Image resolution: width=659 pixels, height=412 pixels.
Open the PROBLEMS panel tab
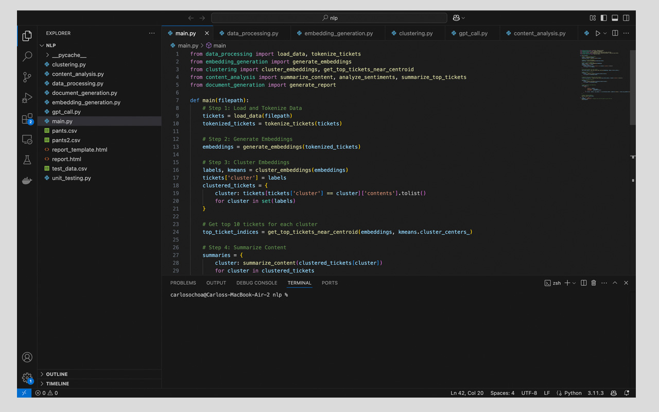coord(183,283)
